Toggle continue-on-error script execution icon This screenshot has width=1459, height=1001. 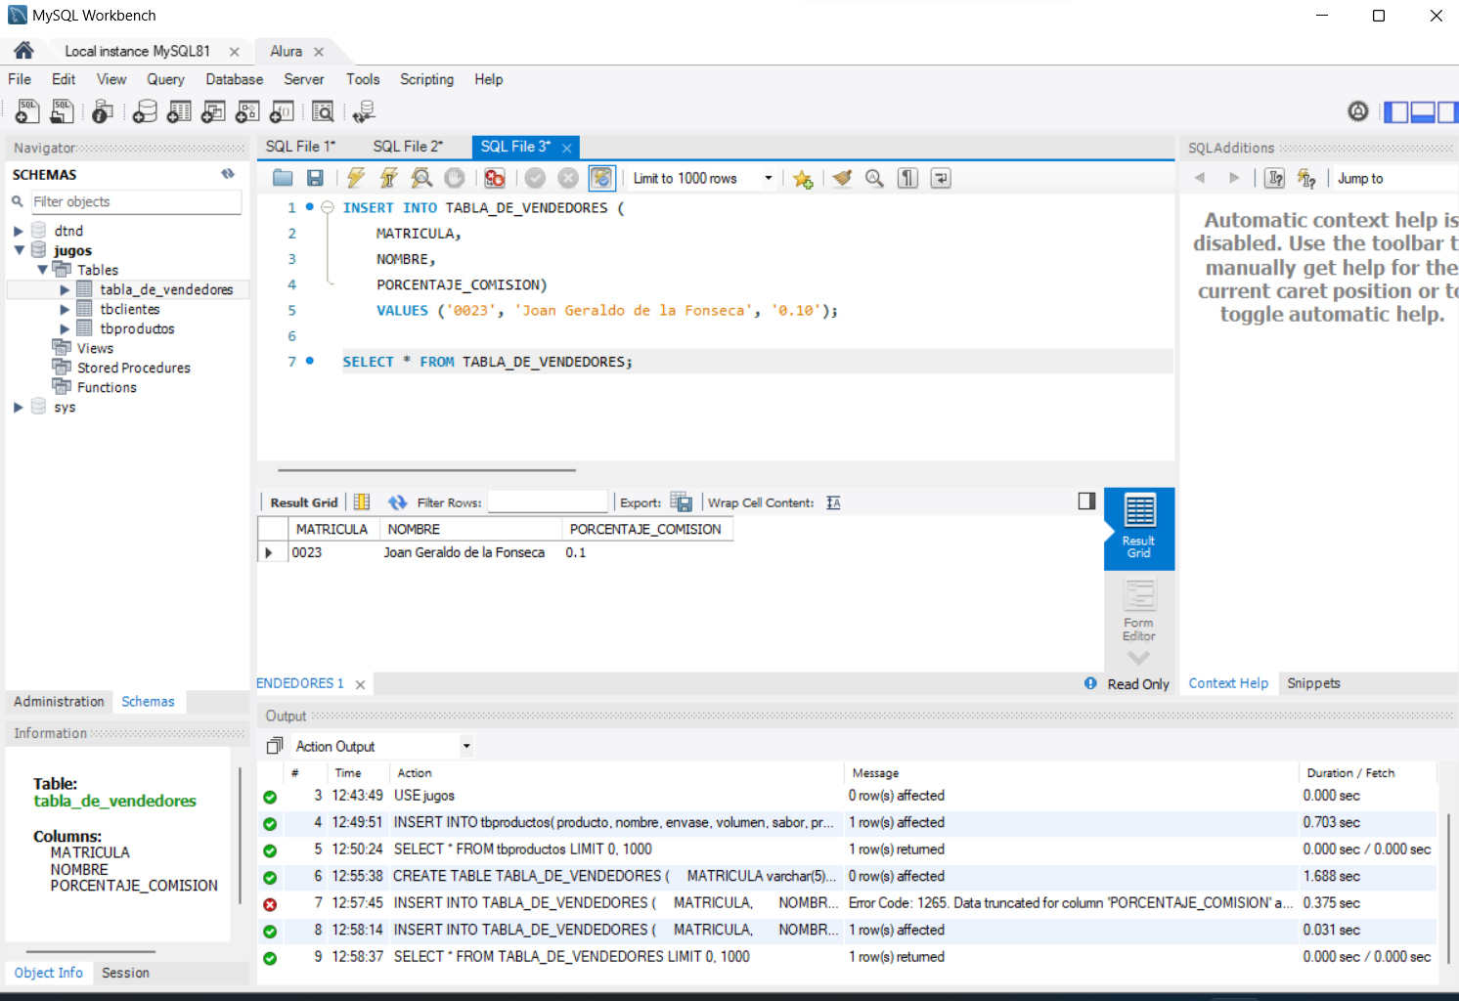click(x=495, y=178)
